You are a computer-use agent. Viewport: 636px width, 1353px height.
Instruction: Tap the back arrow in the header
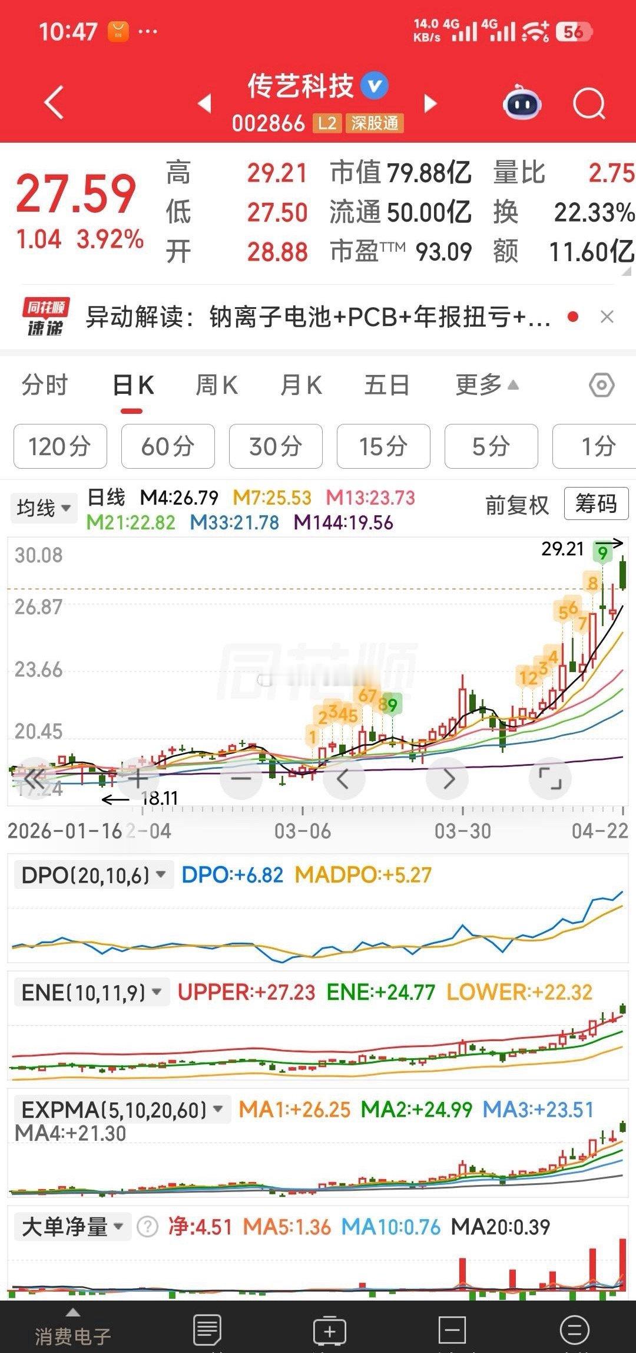coord(54,103)
